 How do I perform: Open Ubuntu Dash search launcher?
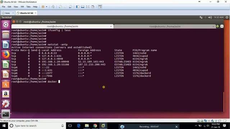tap(6, 25)
